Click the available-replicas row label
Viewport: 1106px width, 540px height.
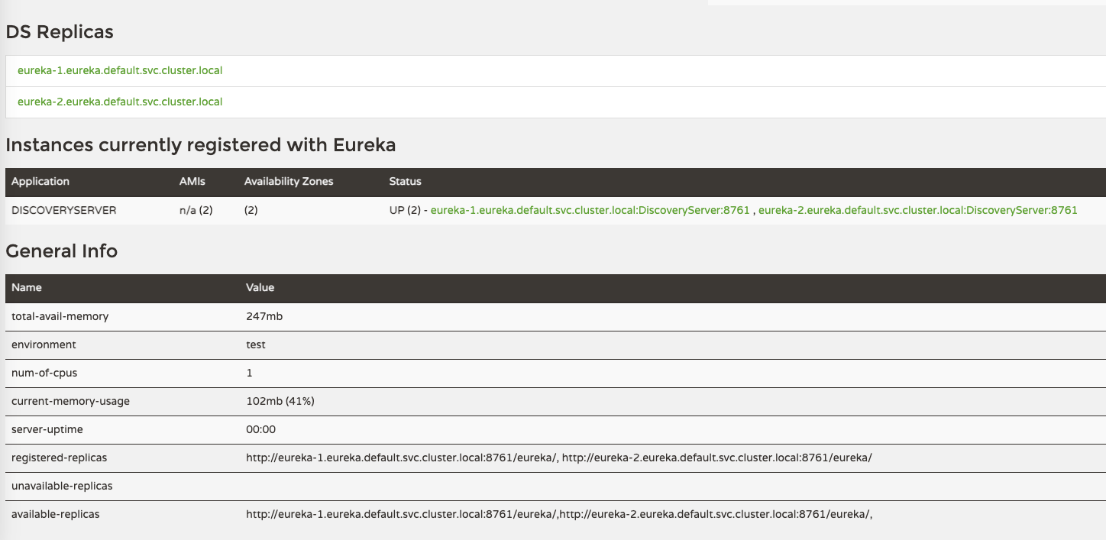point(56,514)
